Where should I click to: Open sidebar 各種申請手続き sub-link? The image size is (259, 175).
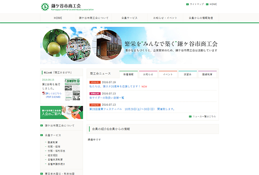click(x=56, y=164)
